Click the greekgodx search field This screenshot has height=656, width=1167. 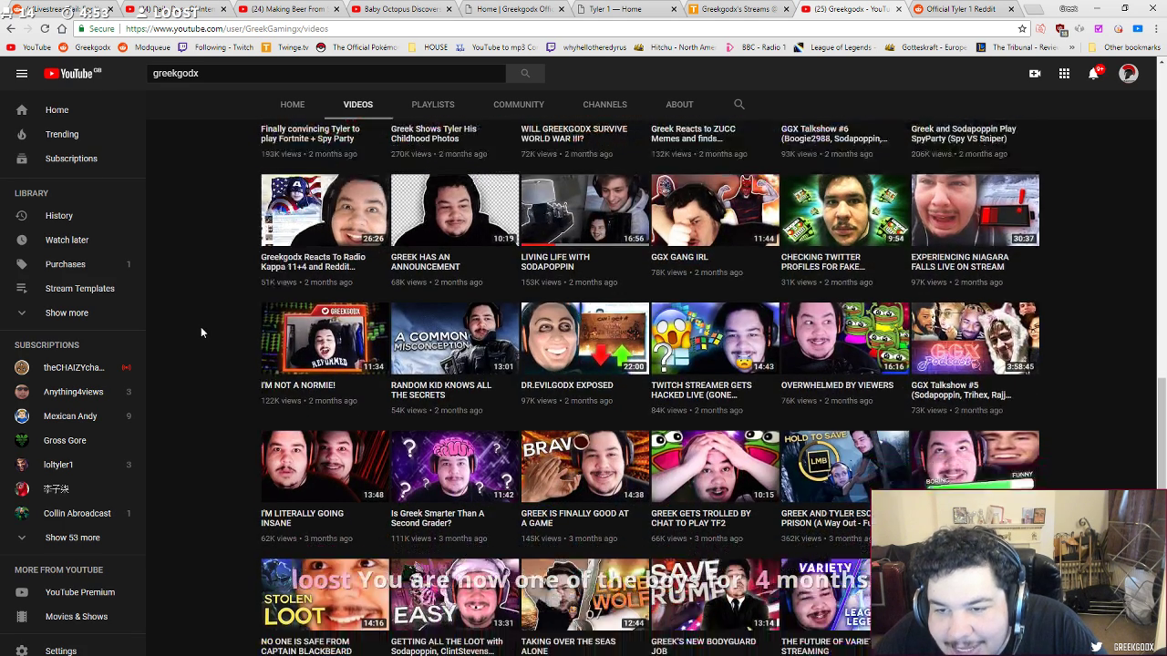click(326, 74)
